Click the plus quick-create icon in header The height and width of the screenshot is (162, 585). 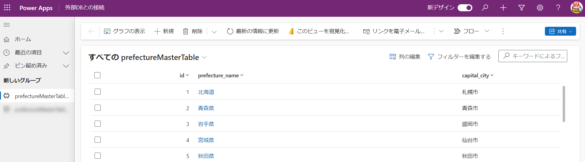[x=503, y=8]
